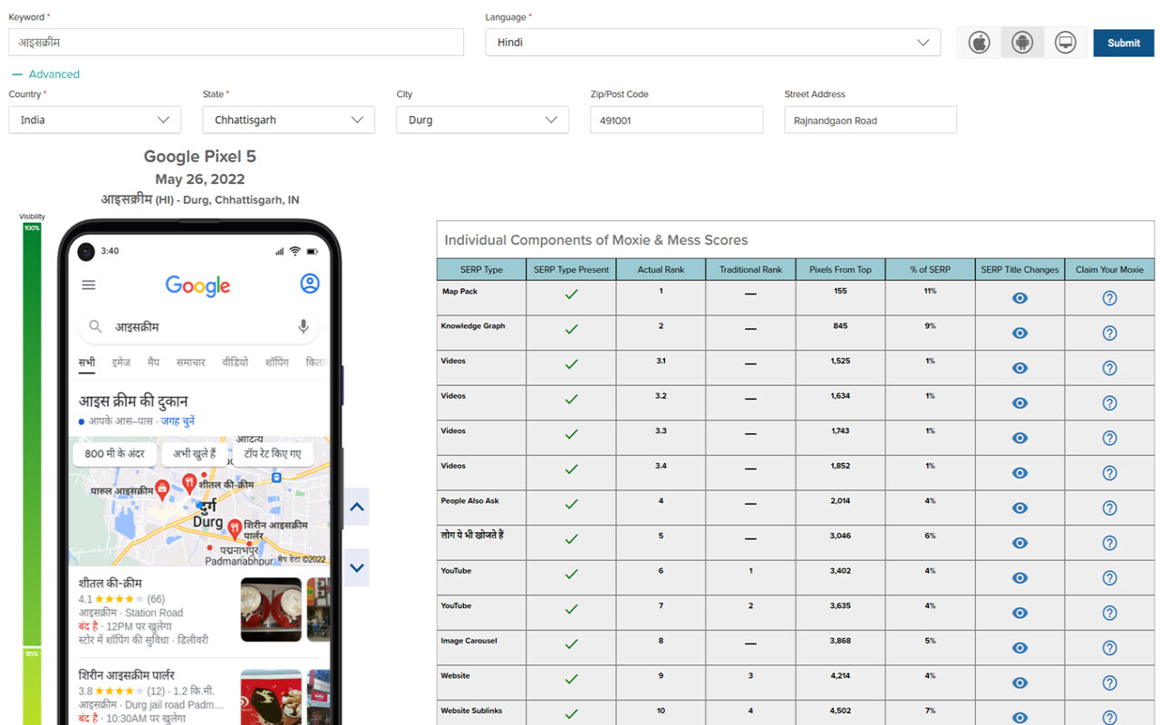The width and height of the screenshot is (1160, 725).
Task: Click Claim Your Moxie help for Videos 3.4
Action: click(1109, 473)
